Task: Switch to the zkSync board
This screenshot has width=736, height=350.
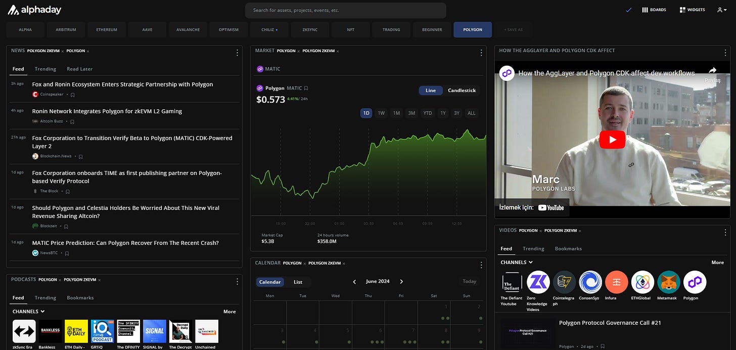Action: click(310, 30)
